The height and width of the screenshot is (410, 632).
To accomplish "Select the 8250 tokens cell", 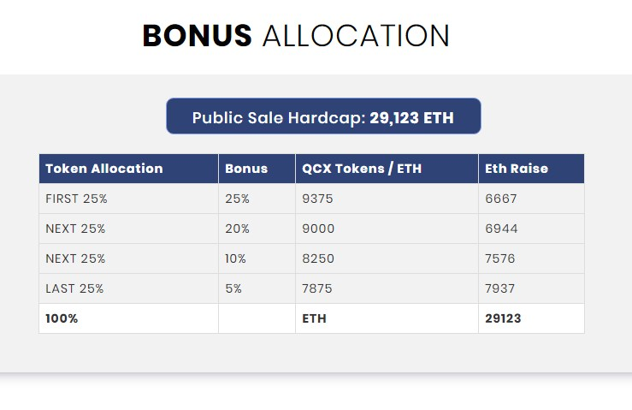I will point(387,258).
